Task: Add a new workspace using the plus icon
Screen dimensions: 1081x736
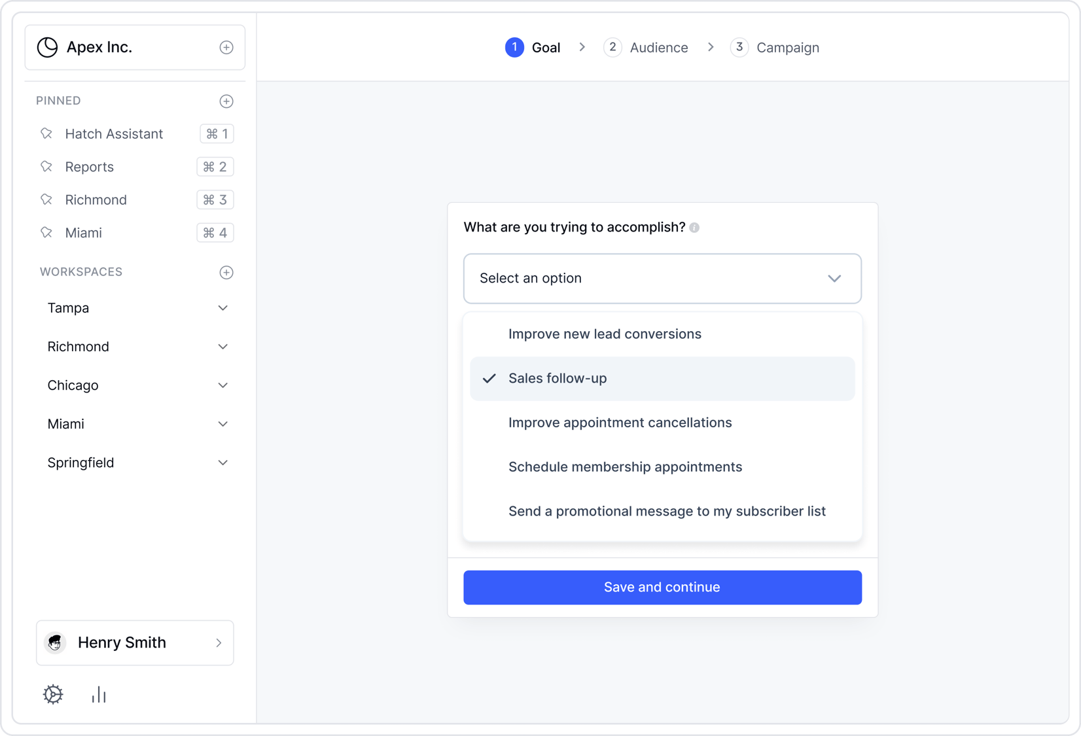Action: [226, 272]
